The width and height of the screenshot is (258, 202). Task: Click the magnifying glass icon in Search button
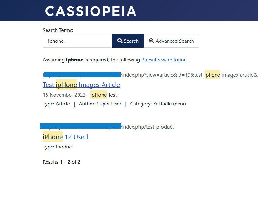tap(120, 41)
